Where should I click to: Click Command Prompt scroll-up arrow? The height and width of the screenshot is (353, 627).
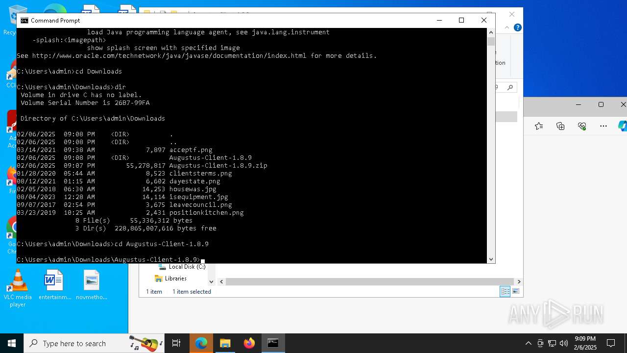pos(491,32)
